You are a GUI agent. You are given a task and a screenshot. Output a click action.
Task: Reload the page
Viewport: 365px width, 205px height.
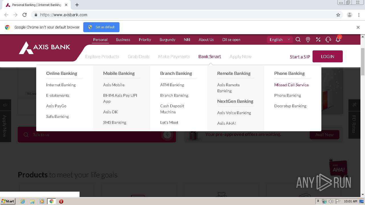point(25,15)
